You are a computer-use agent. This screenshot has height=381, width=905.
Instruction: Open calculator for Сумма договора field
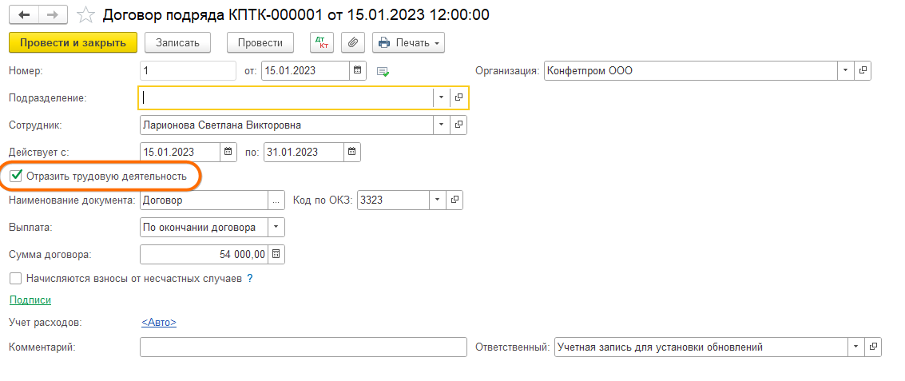pyautogui.click(x=276, y=255)
